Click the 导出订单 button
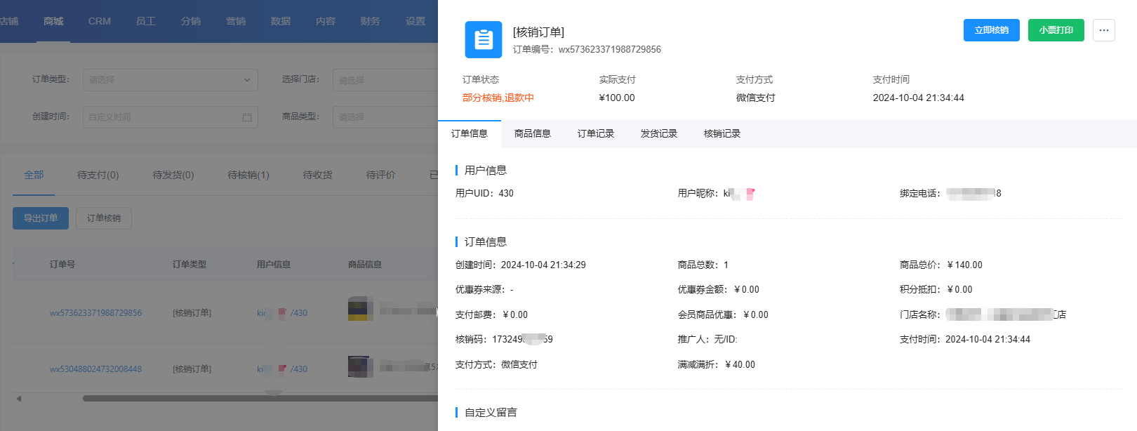The width and height of the screenshot is (1137, 431). [41, 218]
